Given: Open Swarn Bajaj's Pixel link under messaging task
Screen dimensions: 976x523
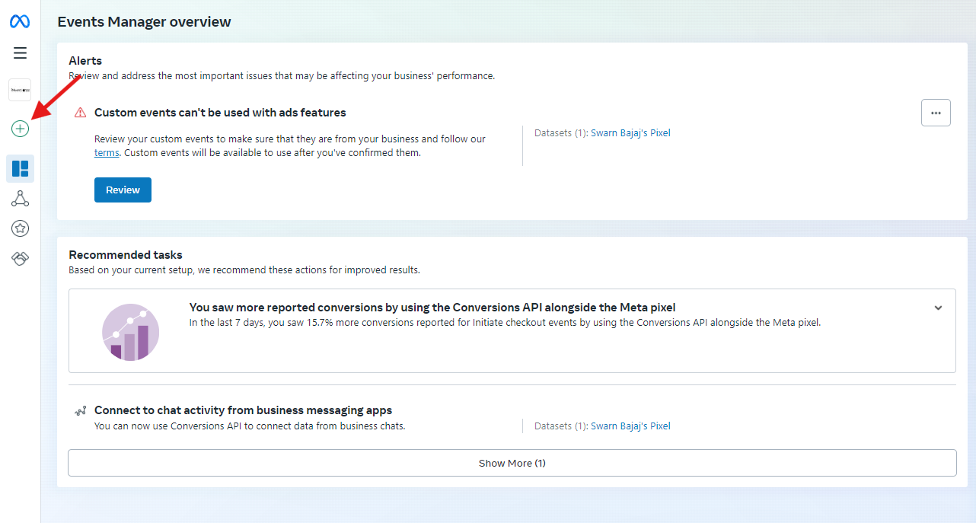Looking at the screenshot, I should tap(631, 426).
